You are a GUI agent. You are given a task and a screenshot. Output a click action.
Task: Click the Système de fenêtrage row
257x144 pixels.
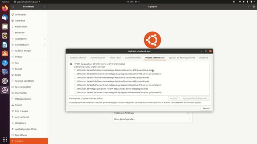point(153,113)
